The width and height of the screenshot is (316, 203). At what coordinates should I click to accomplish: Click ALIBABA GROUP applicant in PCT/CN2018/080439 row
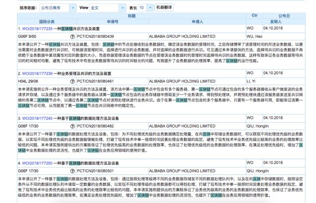click(x=182, y=36)
